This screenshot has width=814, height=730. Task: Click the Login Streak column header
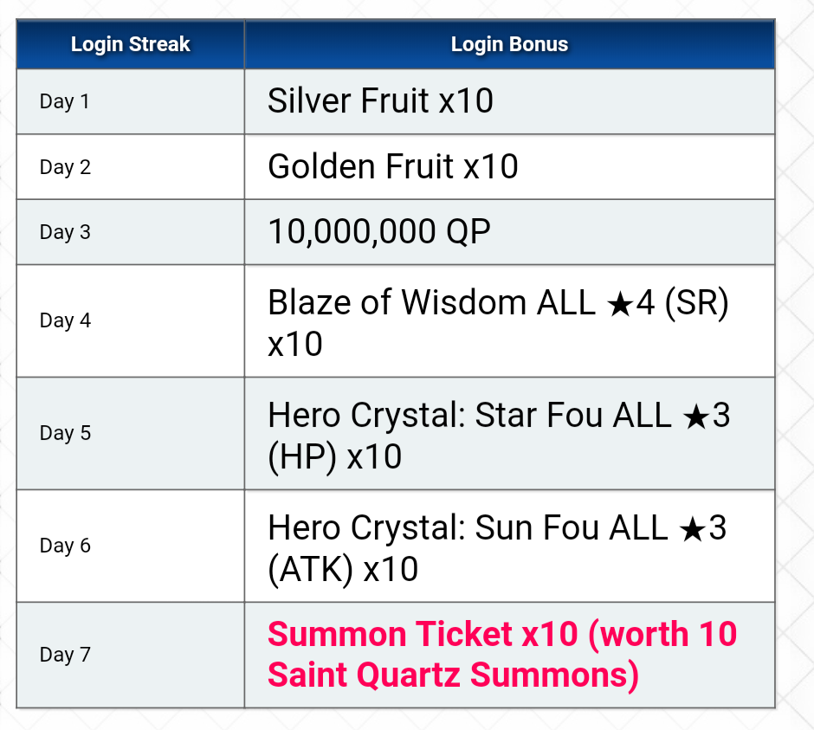[x=130, y=45]
